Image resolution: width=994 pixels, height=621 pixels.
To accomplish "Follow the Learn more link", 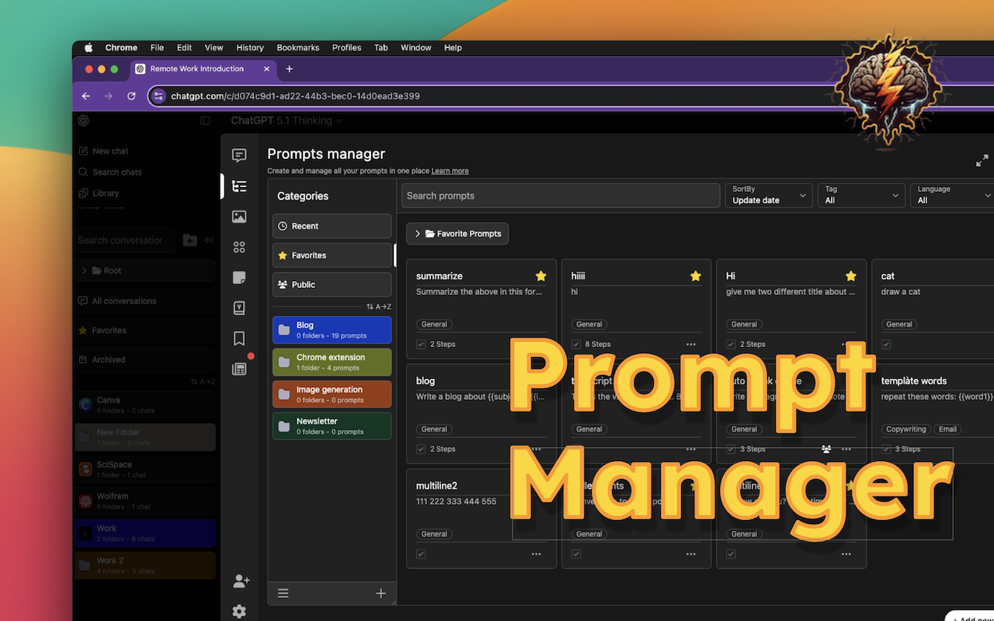I will (450, 171).
